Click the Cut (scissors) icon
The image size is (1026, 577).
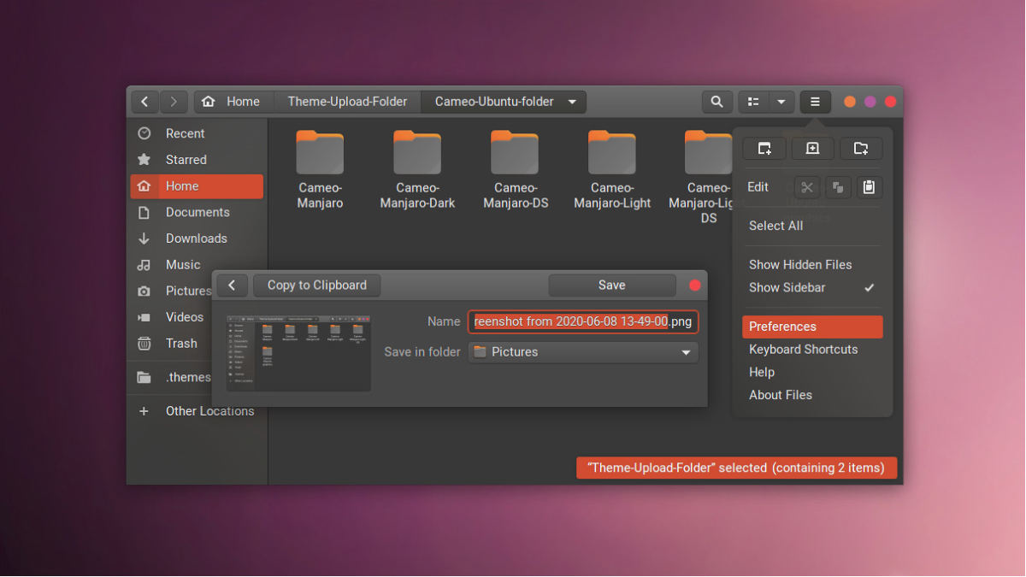pos(807,187)
